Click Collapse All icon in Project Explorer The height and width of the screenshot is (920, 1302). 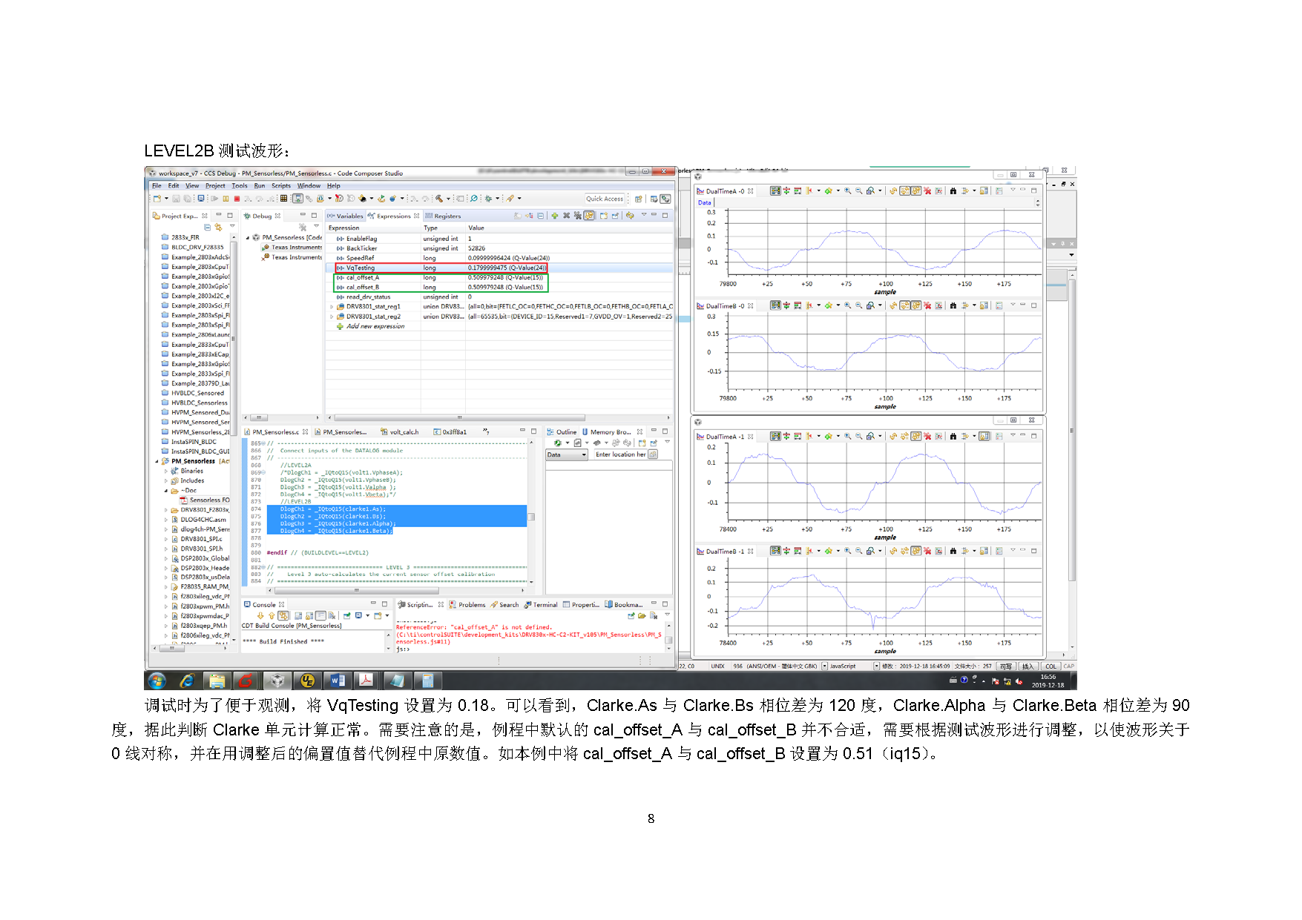coord(207,227)
